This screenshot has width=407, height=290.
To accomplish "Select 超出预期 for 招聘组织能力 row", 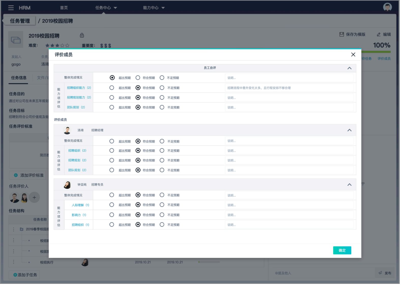I will point(112,88).
